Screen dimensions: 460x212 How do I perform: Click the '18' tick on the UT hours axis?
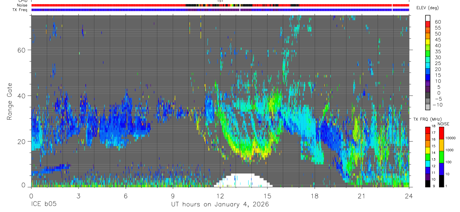(315, 196)
